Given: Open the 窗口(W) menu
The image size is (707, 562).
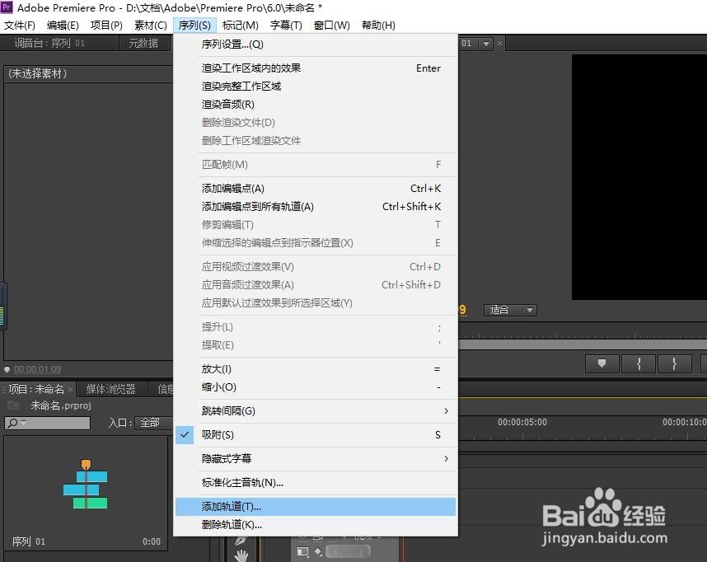Looking at the screenshot, I should pyautogui.click(x=332, y=26).
